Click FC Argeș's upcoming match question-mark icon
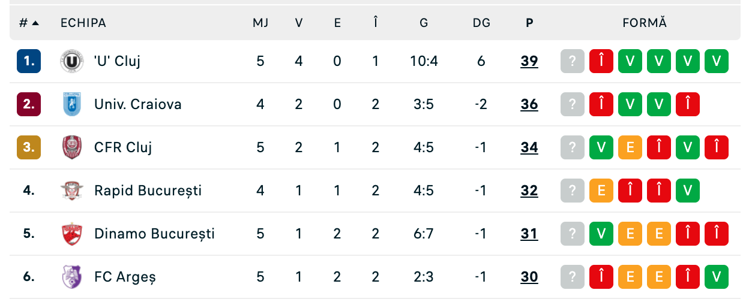This screenshot has width=743, height=308. tap(573, 277)
